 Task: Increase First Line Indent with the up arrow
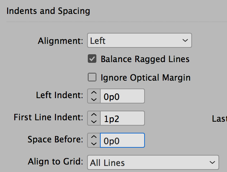pyautogui.click(x=94, y=115)
